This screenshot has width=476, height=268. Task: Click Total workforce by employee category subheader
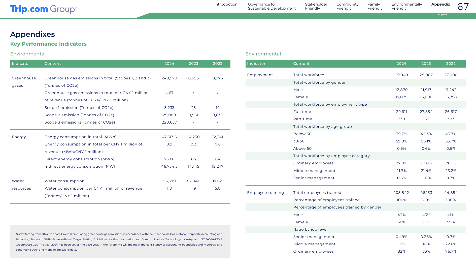331,156
